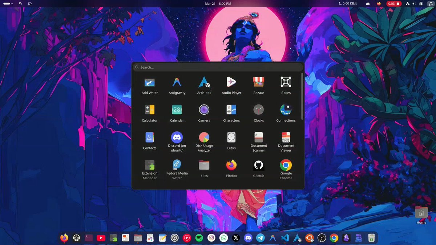Screen dimensions: 436x245
Task: Launch Firefox from the dock
Action: [64, 238]
